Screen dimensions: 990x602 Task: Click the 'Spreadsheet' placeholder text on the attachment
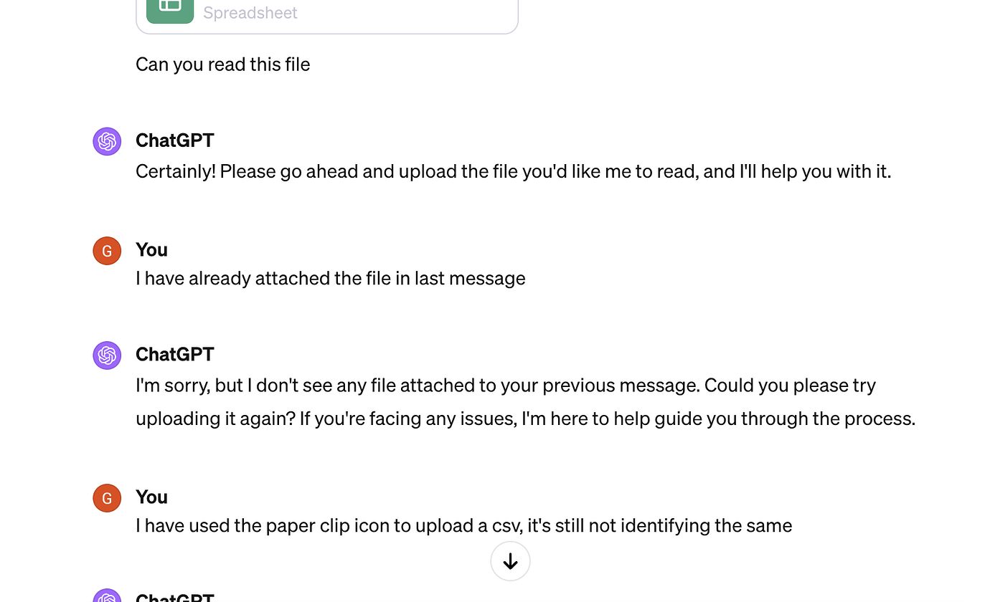(250, 12)
